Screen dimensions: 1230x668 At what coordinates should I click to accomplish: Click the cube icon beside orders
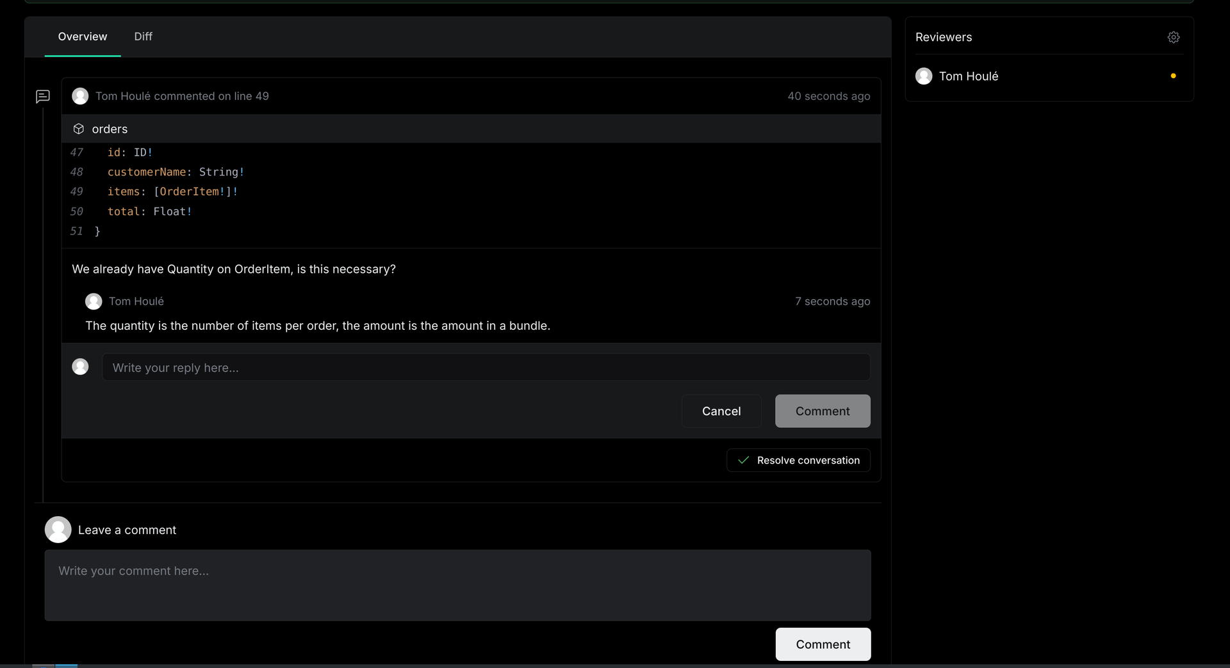pos(78,129)
